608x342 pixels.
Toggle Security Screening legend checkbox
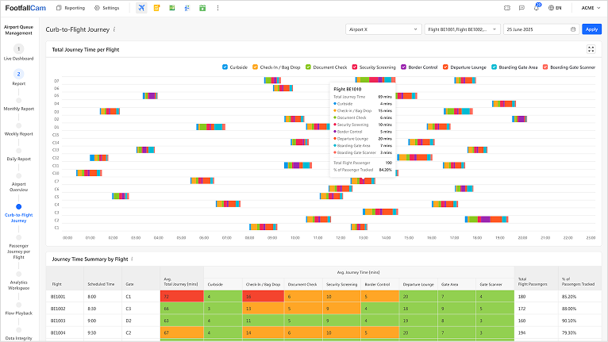pyautogui.click(x=355, y=67)
